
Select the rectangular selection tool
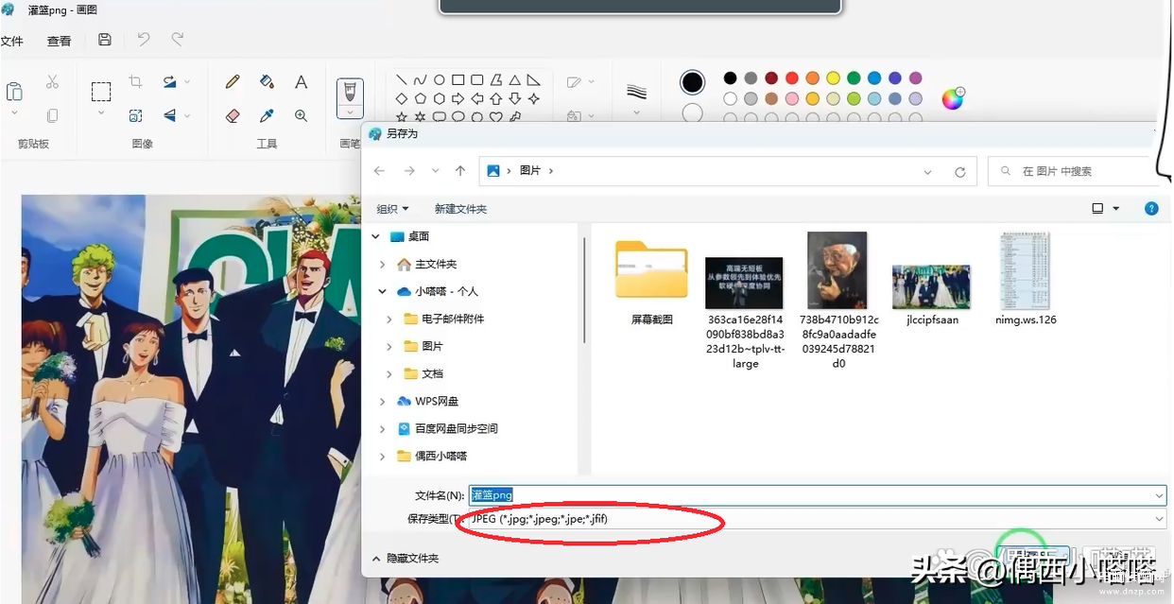click(101, 91)
